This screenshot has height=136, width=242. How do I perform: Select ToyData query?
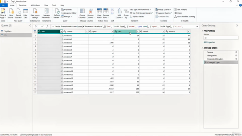tap(16, 31)
